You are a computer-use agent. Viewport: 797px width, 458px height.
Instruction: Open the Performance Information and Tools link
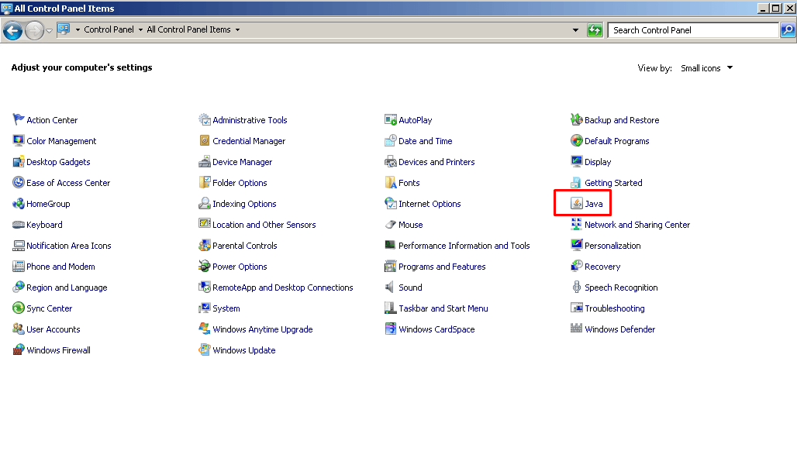(x=464, y=246)
